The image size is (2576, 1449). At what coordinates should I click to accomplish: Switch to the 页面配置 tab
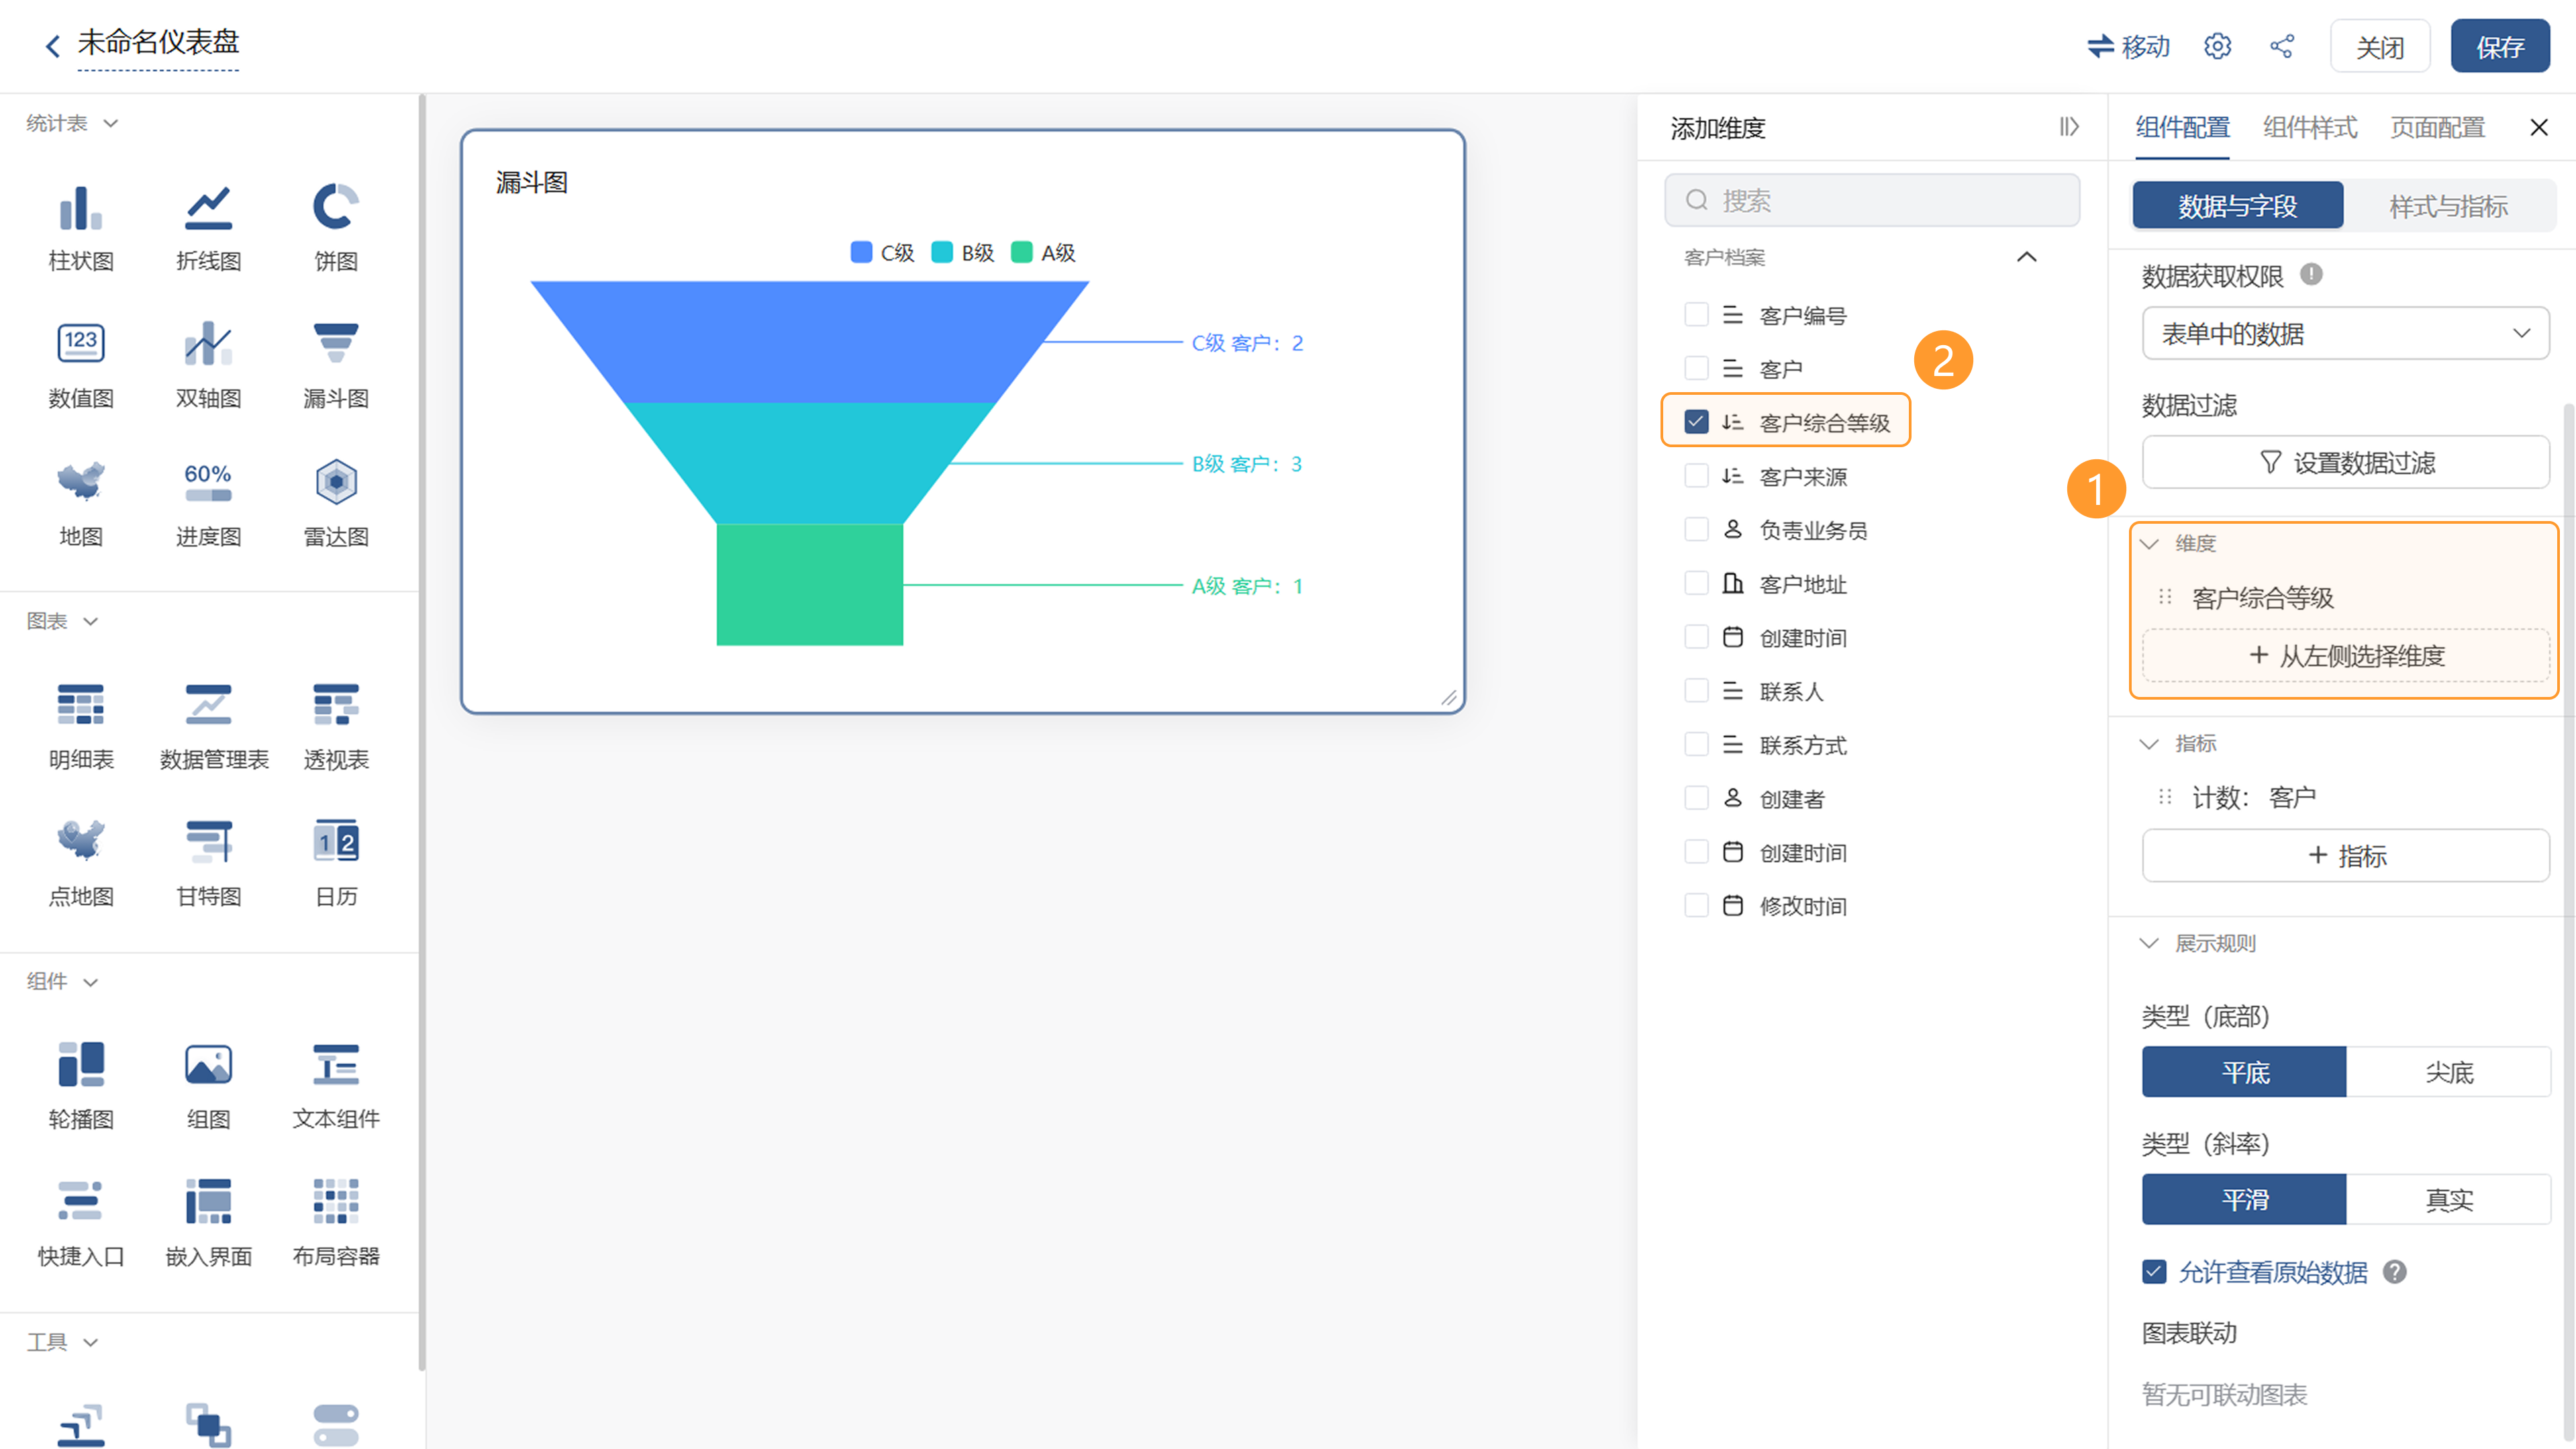[x=2437, y=127]
